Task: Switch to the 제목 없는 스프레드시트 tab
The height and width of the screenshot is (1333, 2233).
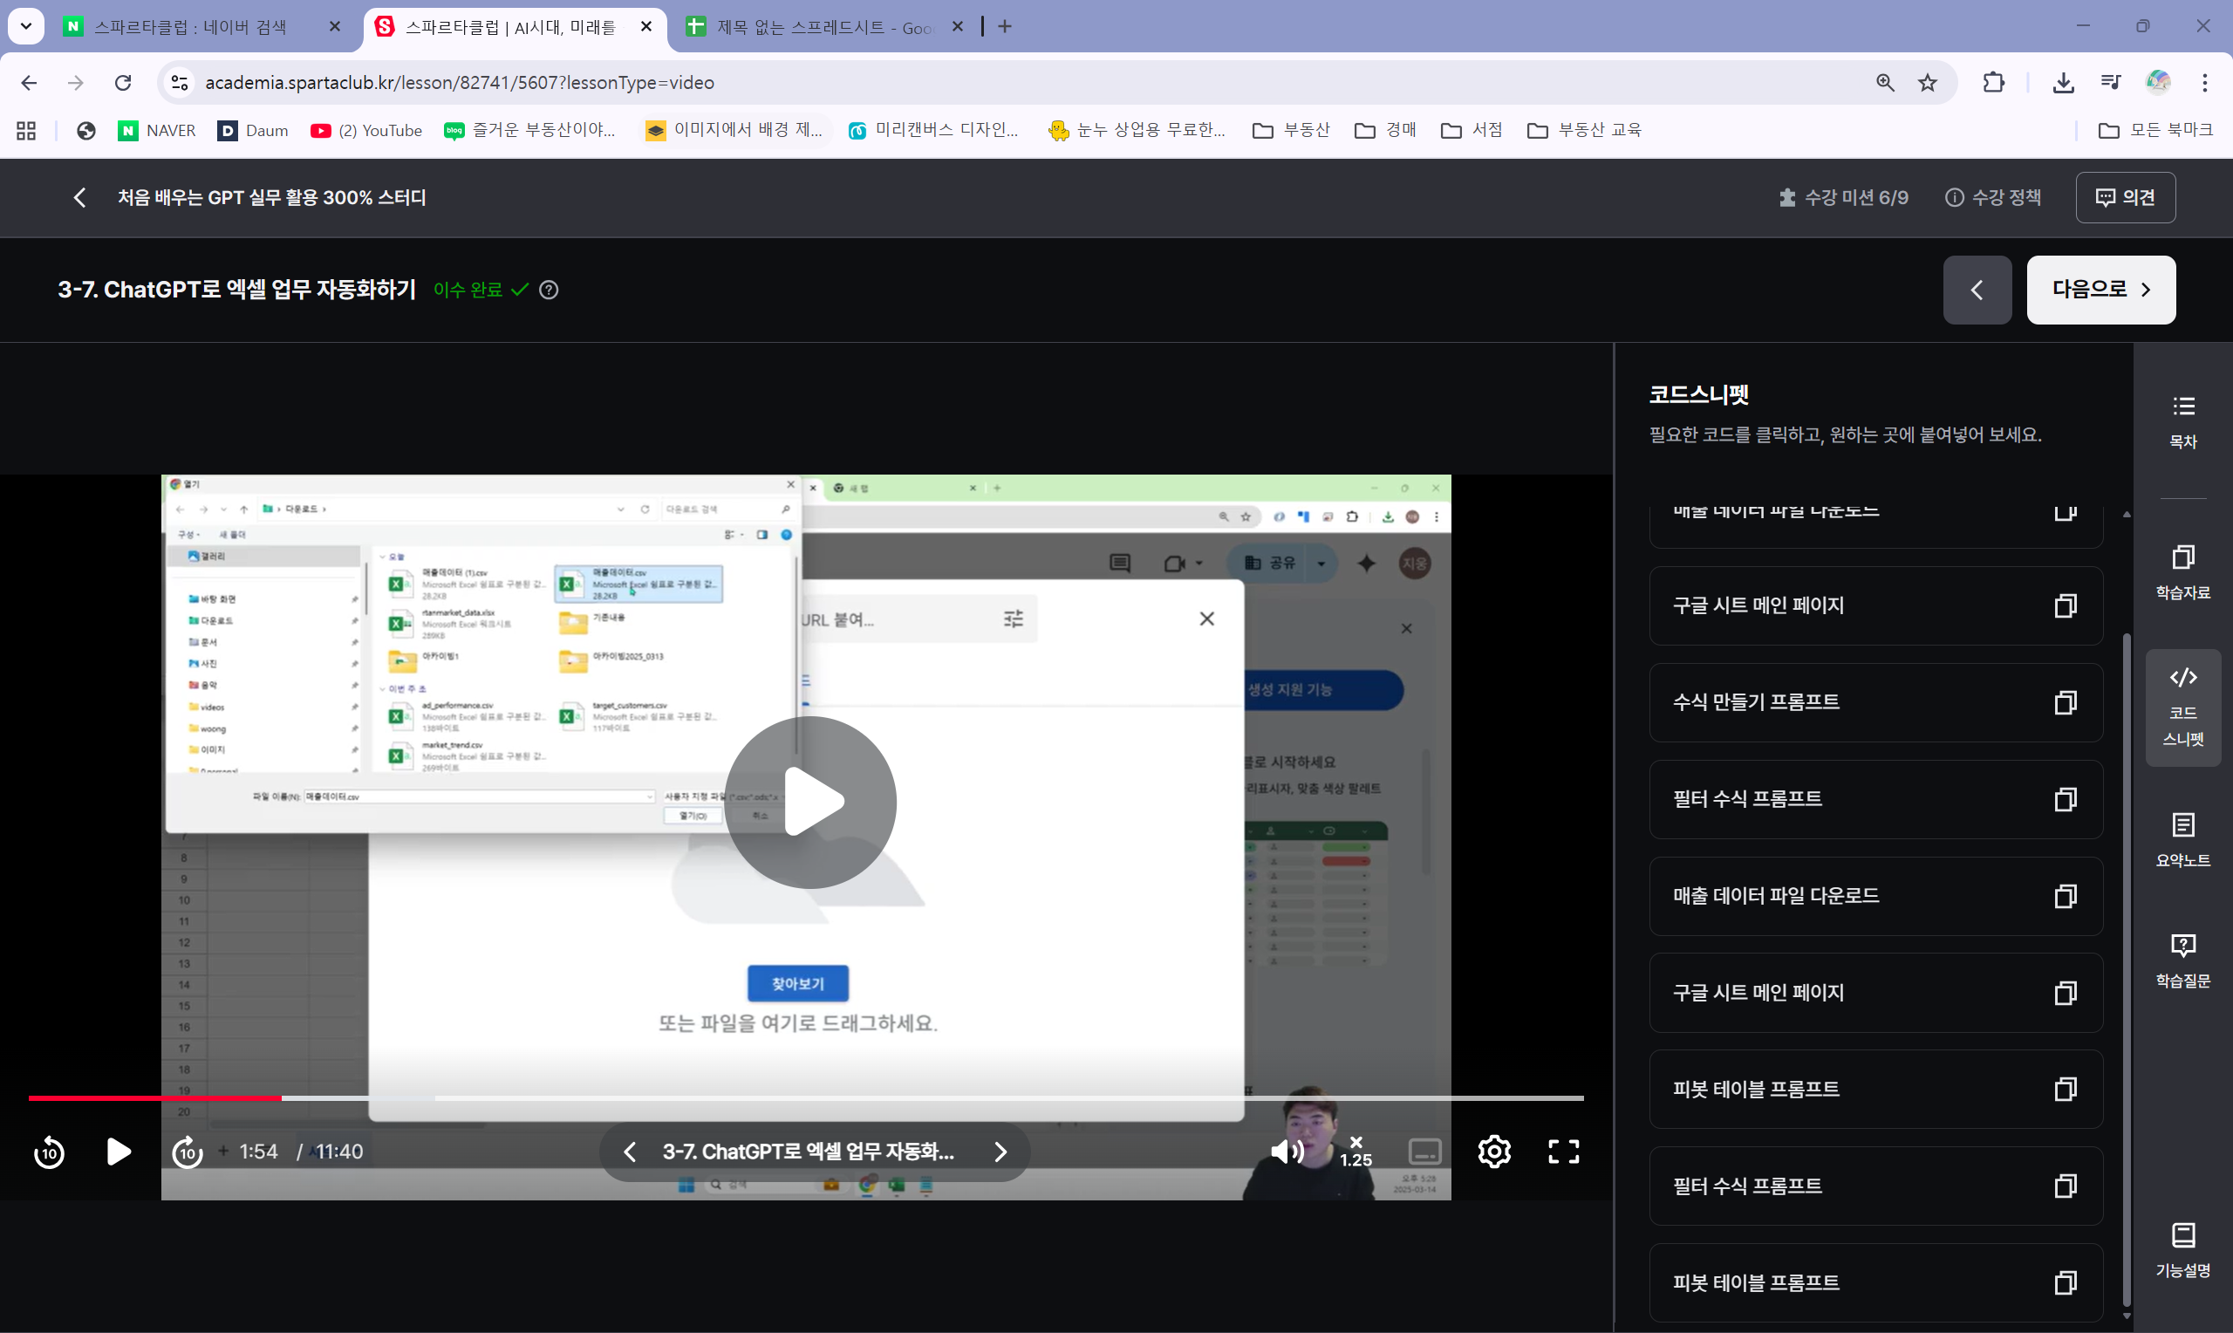Action: point(824,27)
